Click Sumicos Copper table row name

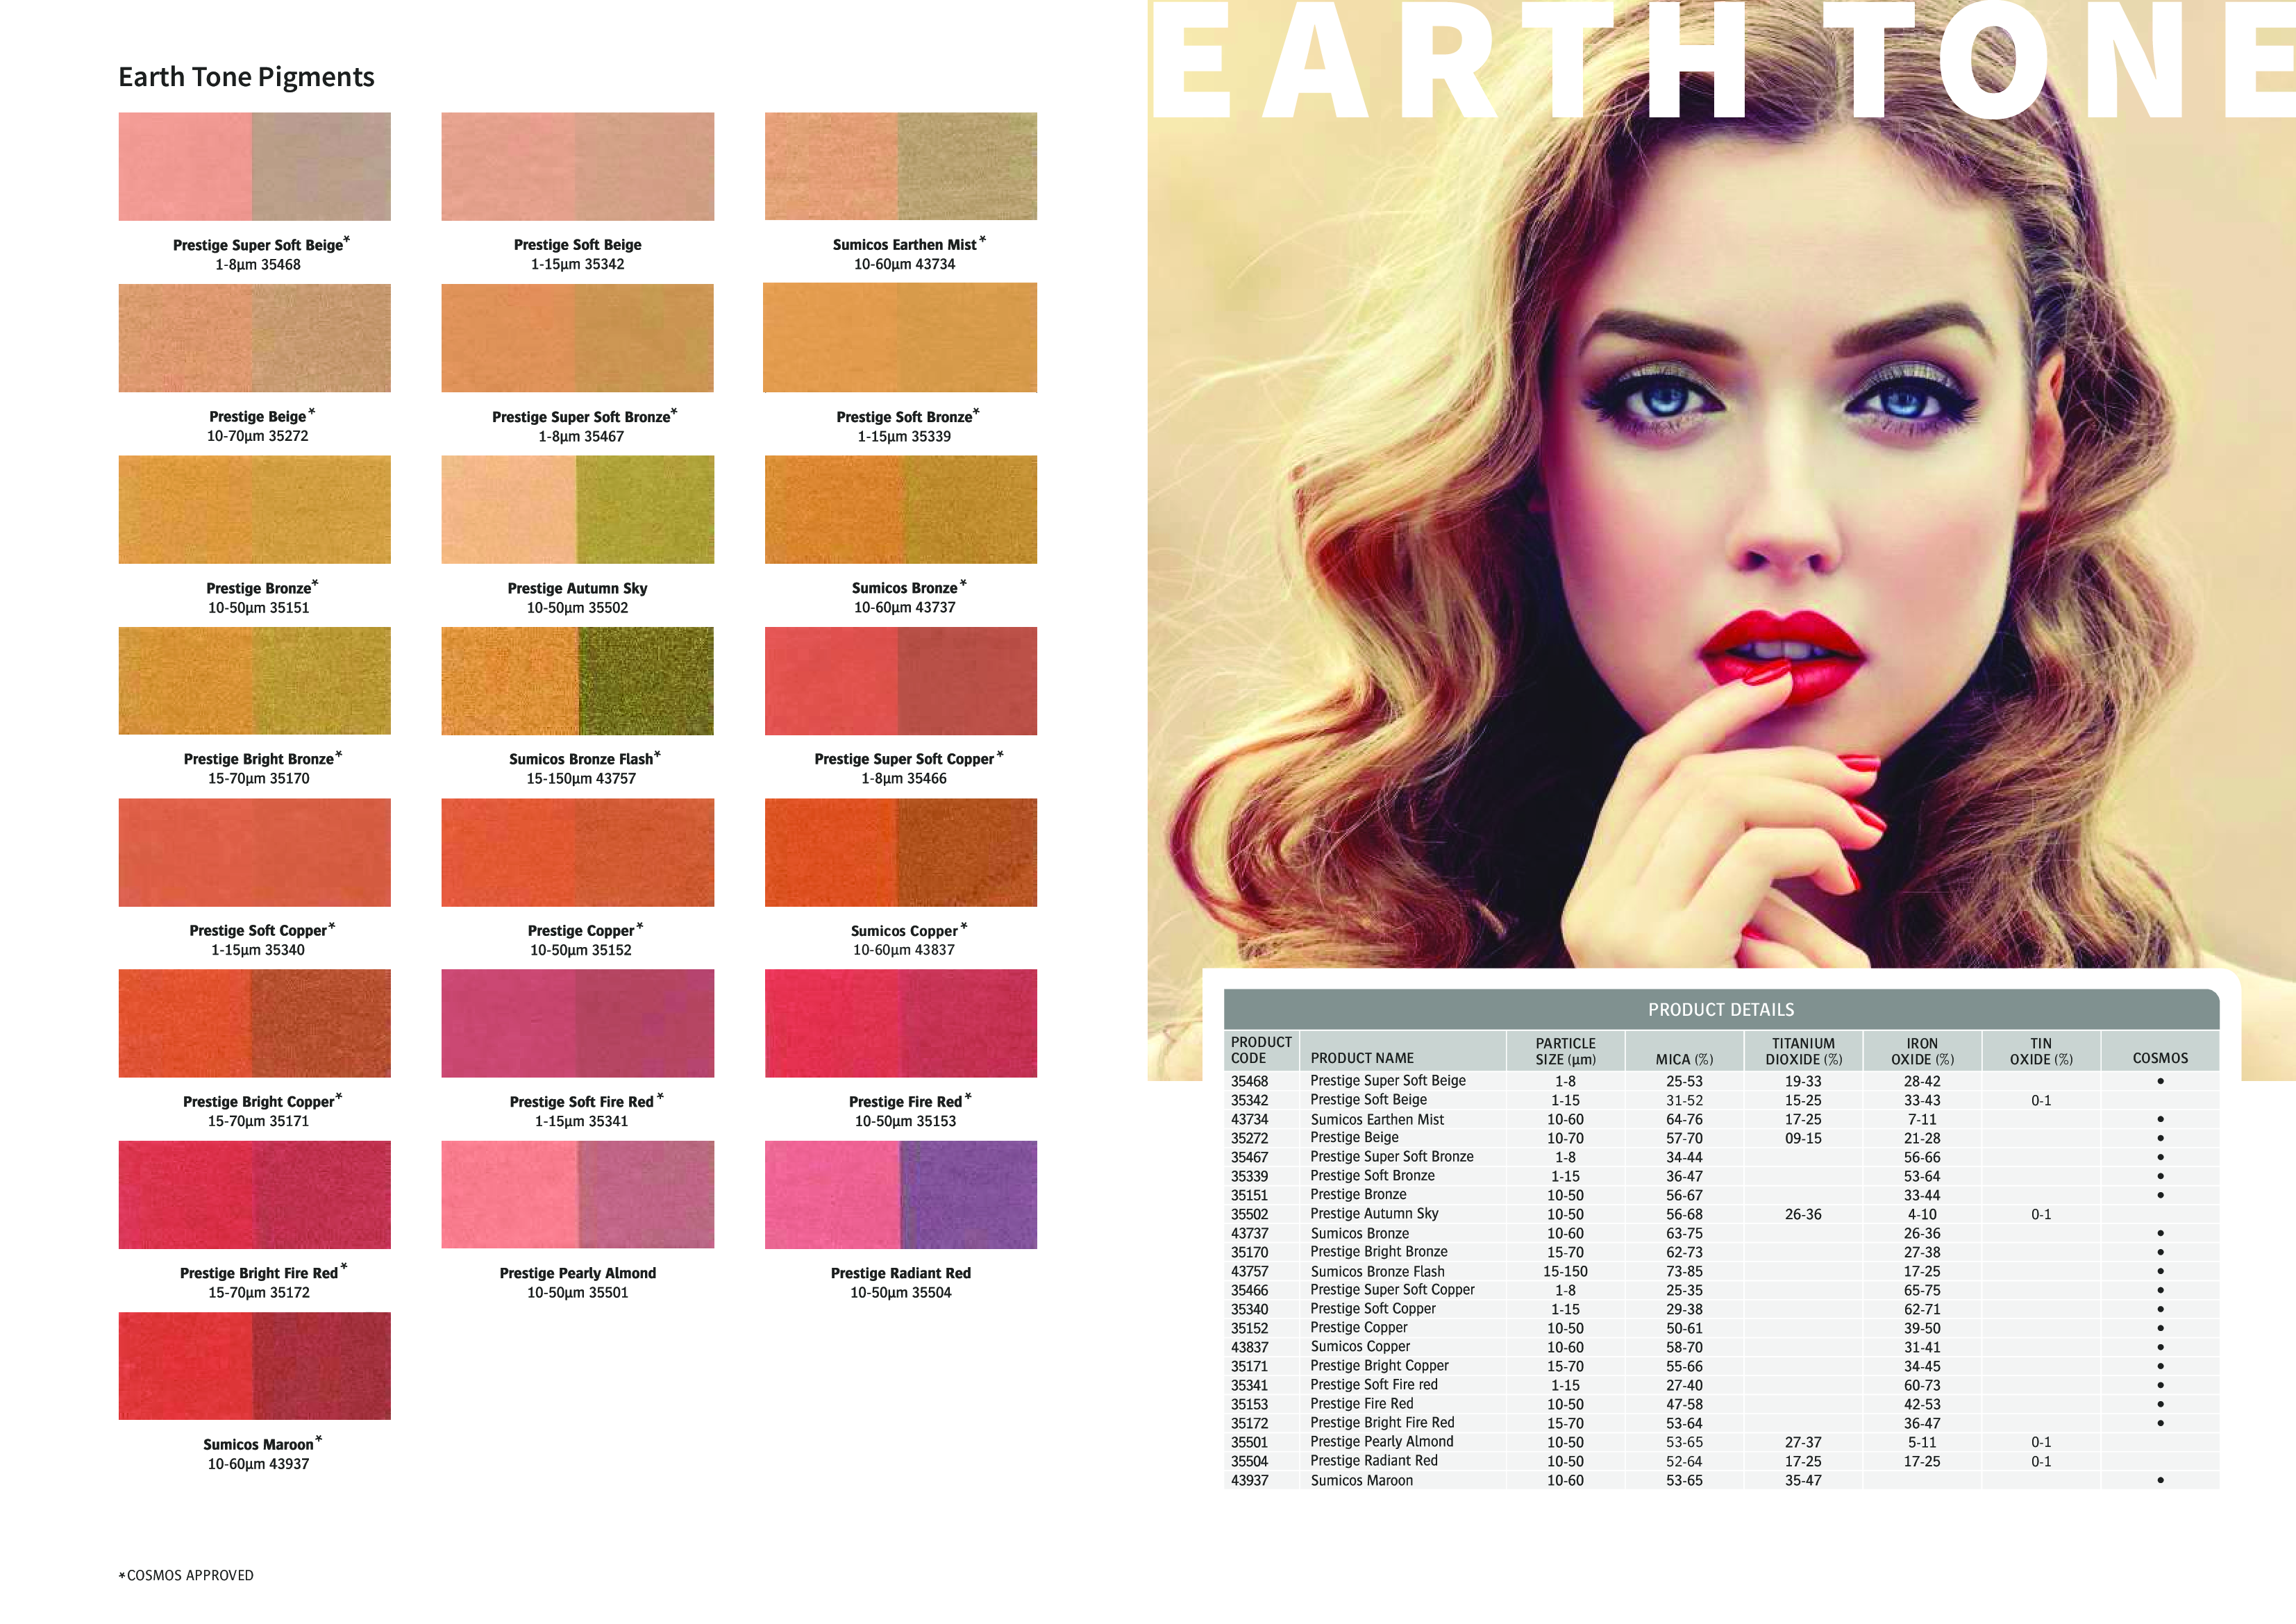(x=1360, y=1347)
